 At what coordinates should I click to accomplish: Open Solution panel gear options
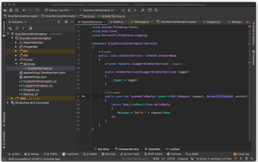[x=66, y=22]
